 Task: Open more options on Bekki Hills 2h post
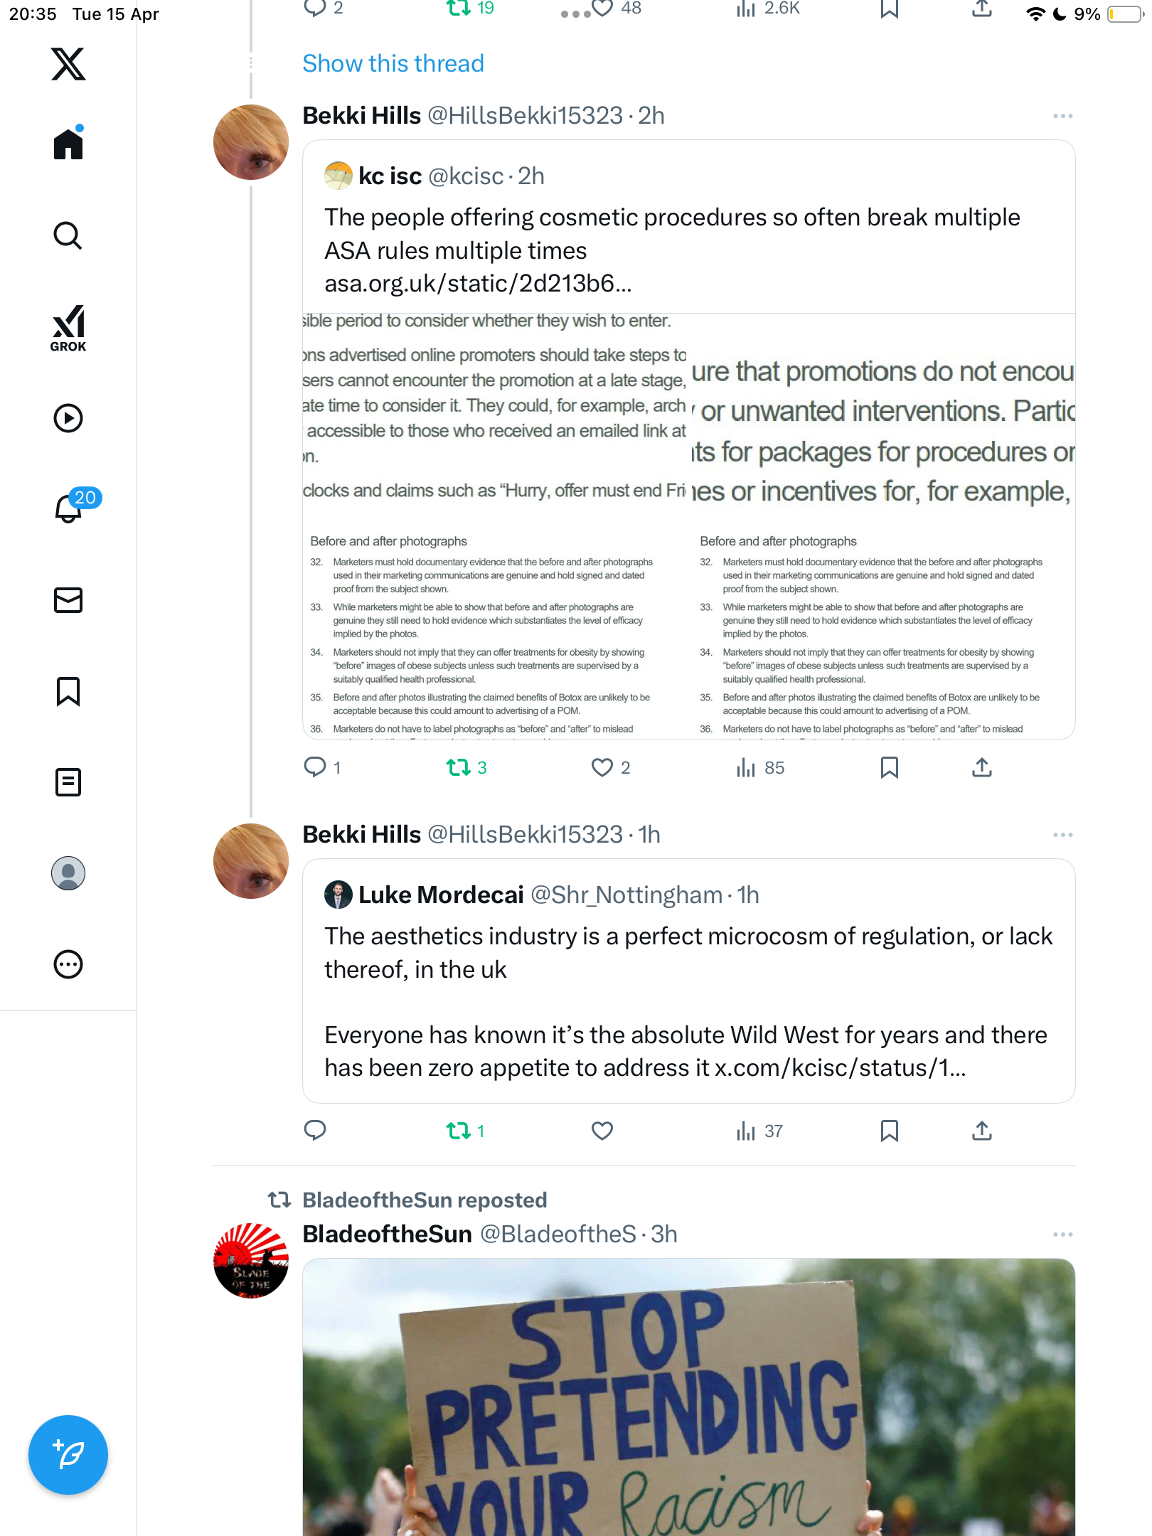coord(1063,116)
